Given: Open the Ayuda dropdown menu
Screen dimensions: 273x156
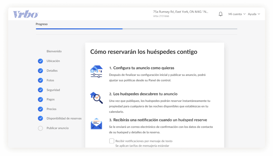Looking at the screenshot, I should pyautogui.click(x=254, y=14).
